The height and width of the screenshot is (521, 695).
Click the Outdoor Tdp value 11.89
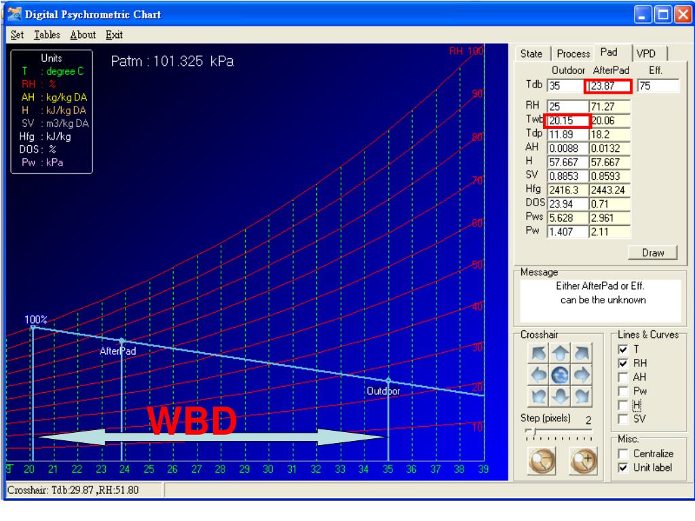[567, 135]
